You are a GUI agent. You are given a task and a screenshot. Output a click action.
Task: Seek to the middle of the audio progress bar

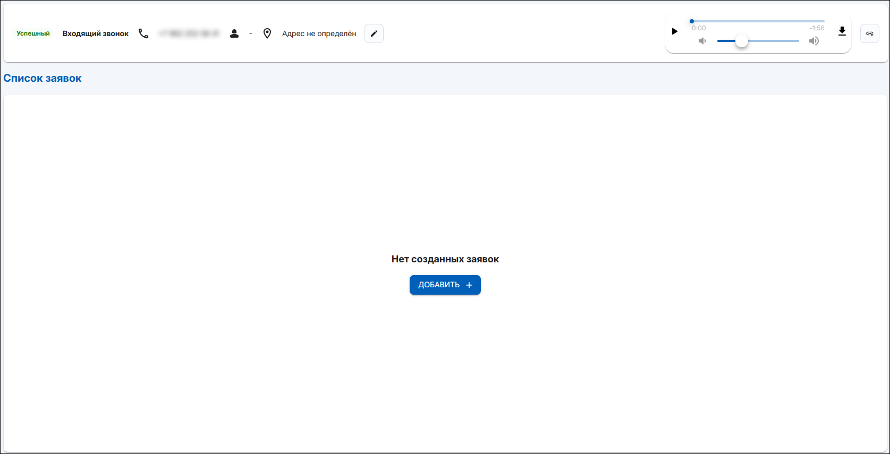(x=758, y=21)
